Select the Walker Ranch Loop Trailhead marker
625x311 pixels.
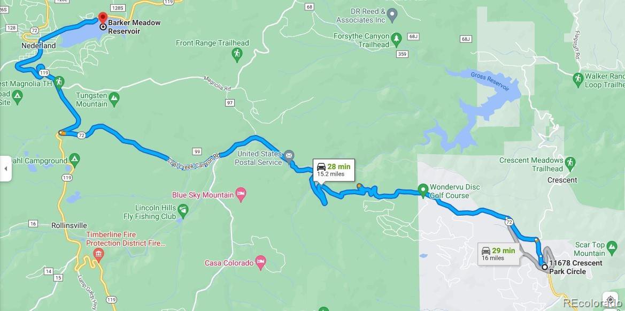578,79
